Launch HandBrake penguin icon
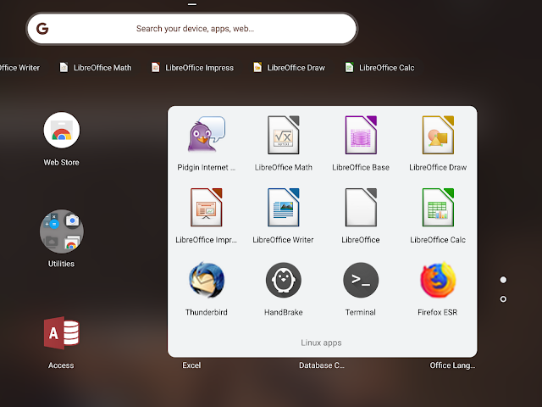The height and width of the screenshot is (407, 542). point(284,280)
